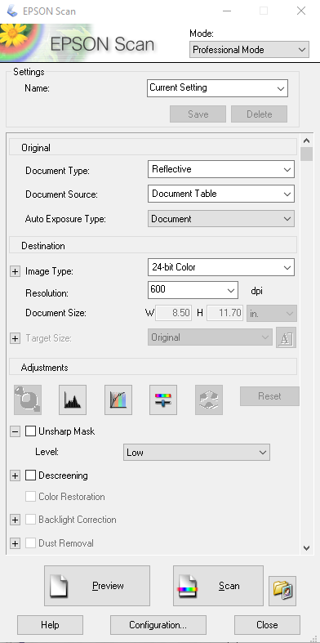This screenshot has width=320, height=643.
Task: Click the Preview button
Action: 97,586
